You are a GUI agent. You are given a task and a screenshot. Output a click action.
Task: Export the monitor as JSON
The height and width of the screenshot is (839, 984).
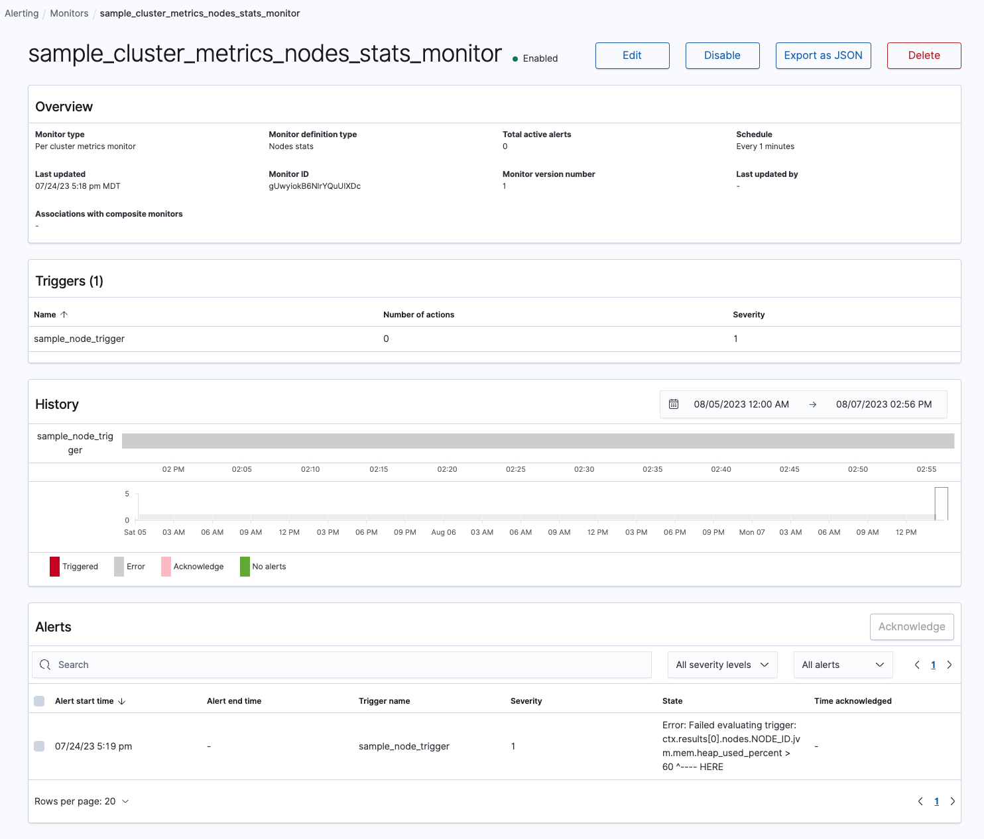[x=823, y=55]
